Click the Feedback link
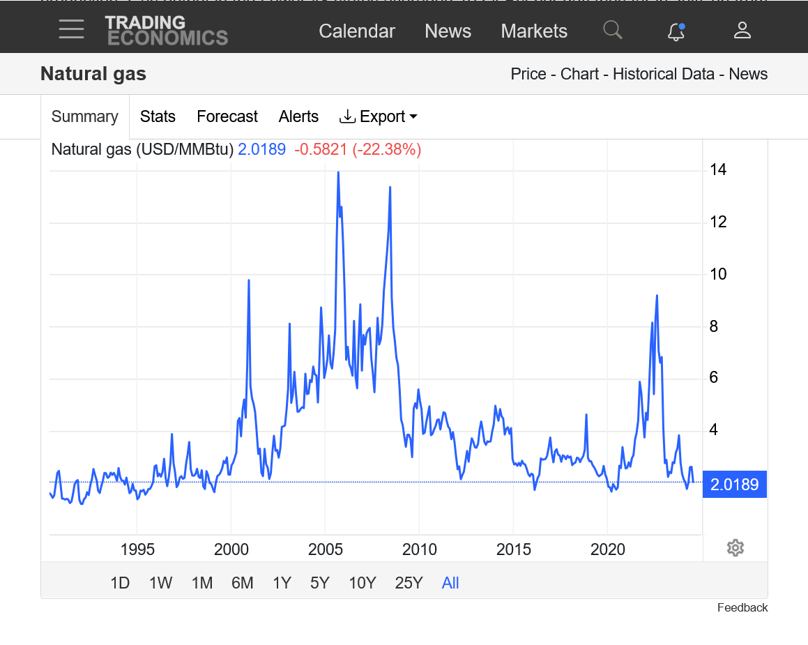The height and width of the screenshot is (645, 808). (742, 608)
